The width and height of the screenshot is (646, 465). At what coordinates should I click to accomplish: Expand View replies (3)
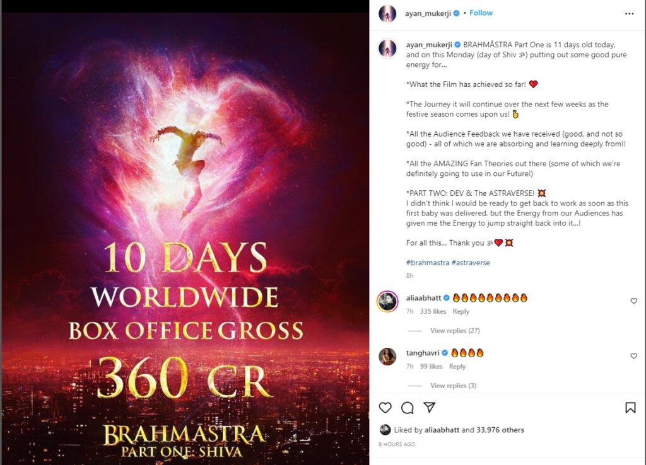(x=453, y=386)
